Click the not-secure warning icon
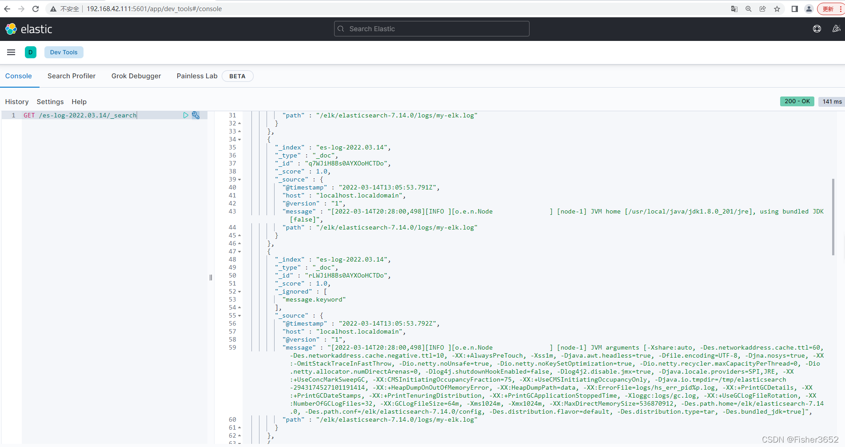 (53, 9)
